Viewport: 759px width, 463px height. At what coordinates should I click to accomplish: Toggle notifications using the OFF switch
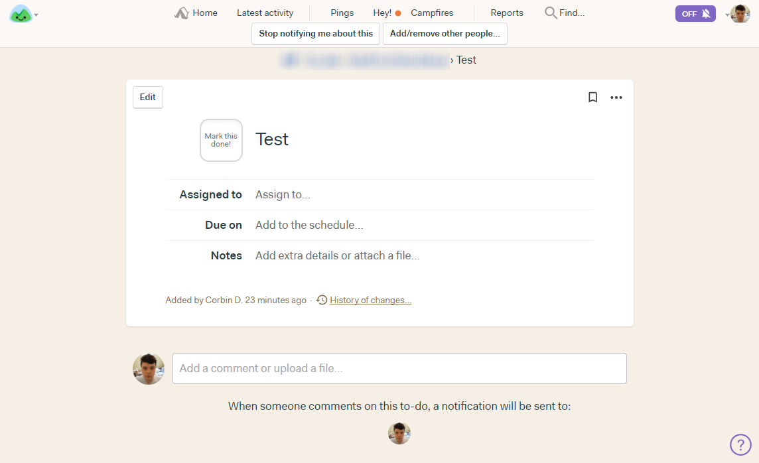(x=695, y=13)
